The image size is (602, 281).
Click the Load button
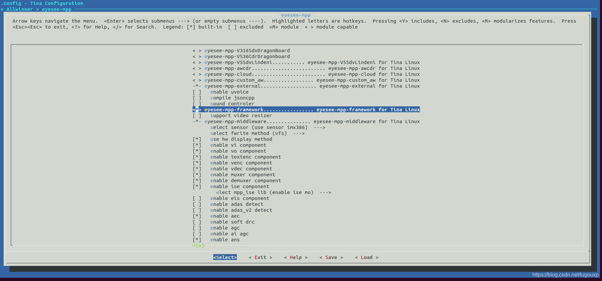367,257
